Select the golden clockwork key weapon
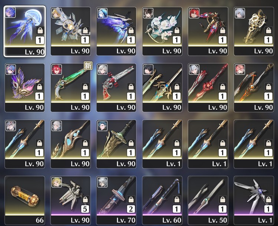Screen dimensions: 278x226 tap(254, 31)
